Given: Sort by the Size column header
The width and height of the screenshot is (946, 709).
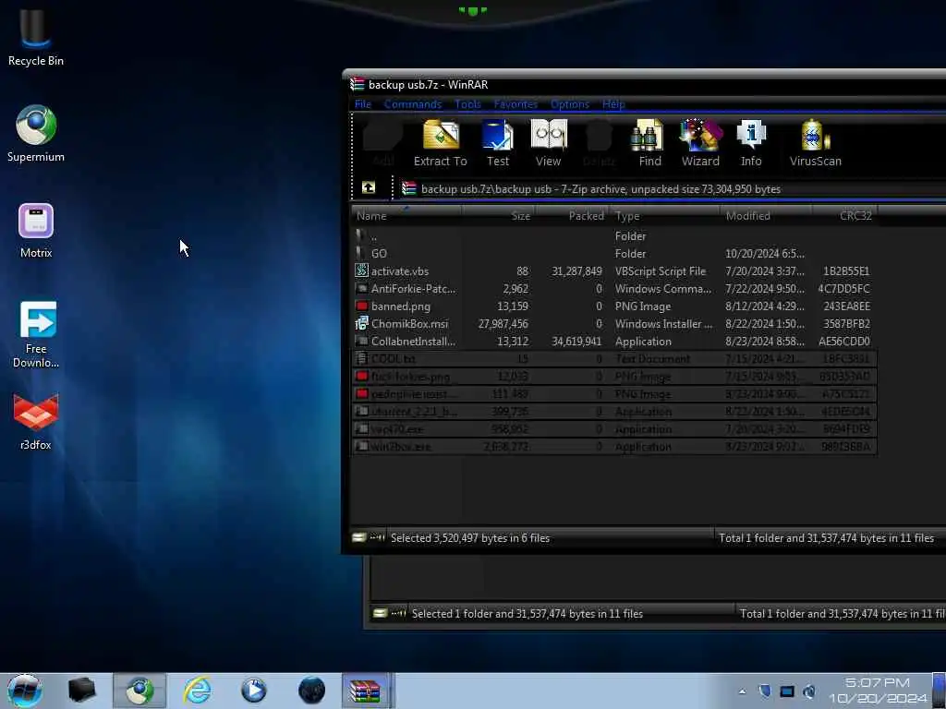Looking at the screenshot, I should pyautogui.click(x=498, y=216).
